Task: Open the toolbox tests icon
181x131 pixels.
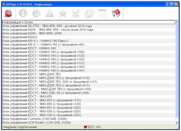Action: tap(76, 13)
